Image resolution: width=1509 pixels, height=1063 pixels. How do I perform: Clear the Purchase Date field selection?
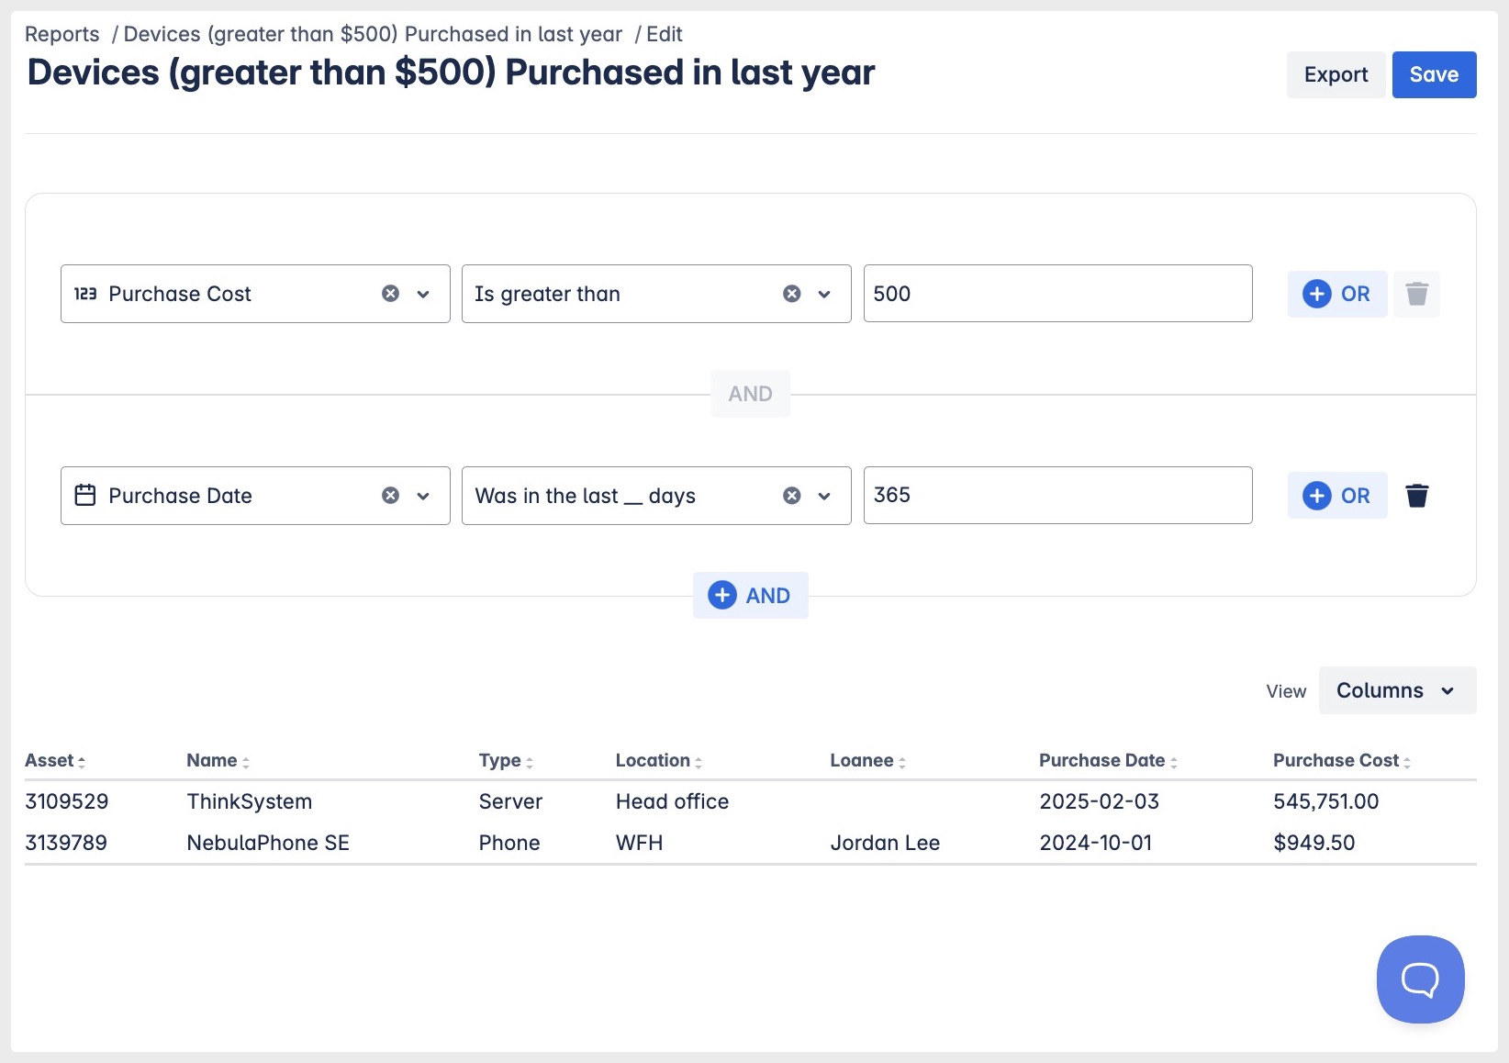[390, 496]
